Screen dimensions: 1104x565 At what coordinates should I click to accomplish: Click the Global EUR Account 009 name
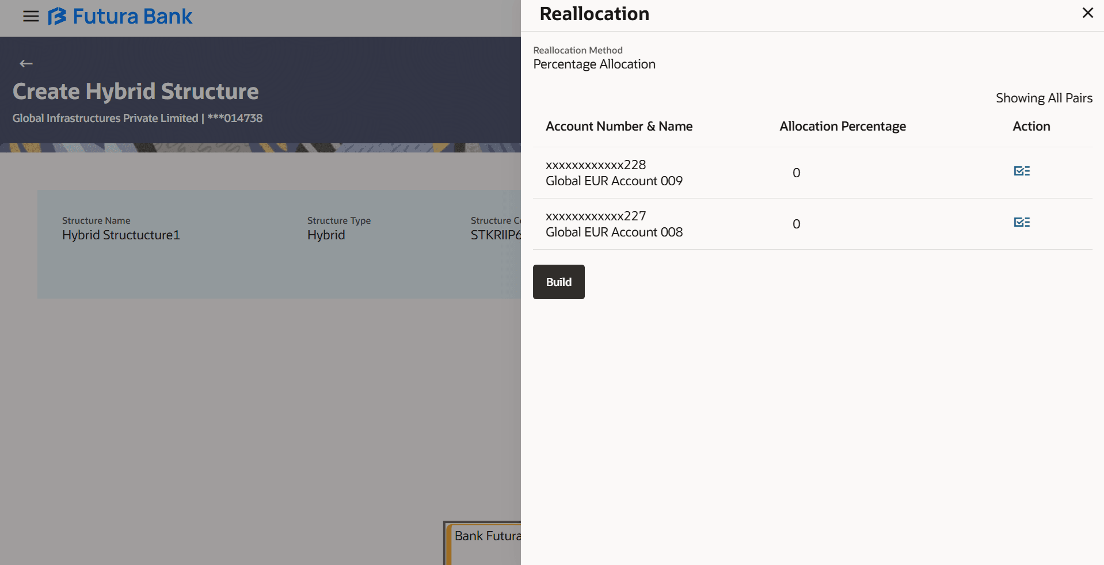click(x=614, y=181)
